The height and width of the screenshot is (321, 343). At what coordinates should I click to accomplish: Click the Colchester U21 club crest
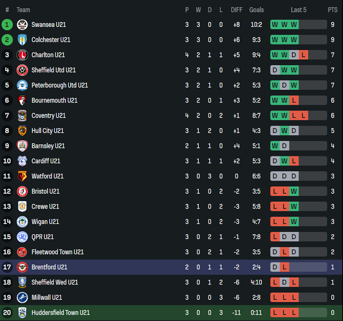pos(22,40)
